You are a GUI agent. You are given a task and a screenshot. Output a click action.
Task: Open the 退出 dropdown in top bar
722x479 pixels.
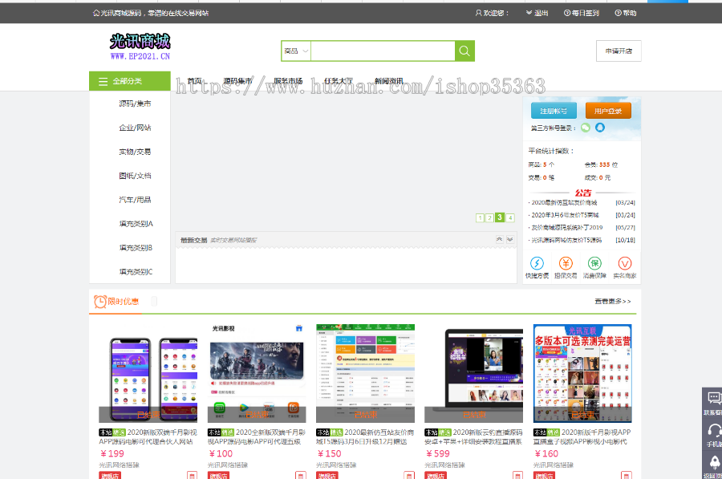tap(537, 13)
